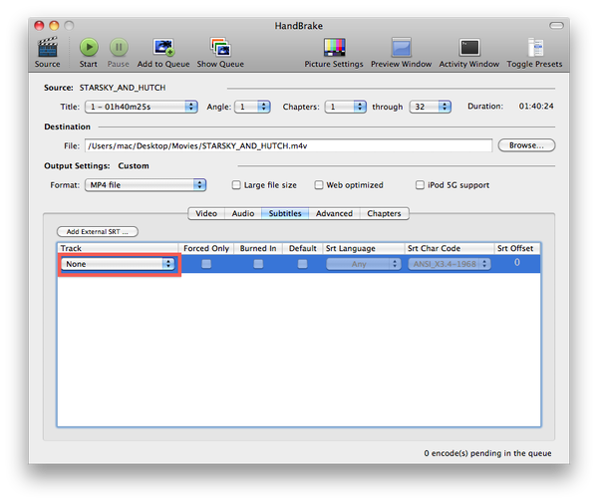This screenshot has width=598, height=503.
Task: Toggle the Burned In checkbox in subtitle row
Action: click(x=258, y=264)
